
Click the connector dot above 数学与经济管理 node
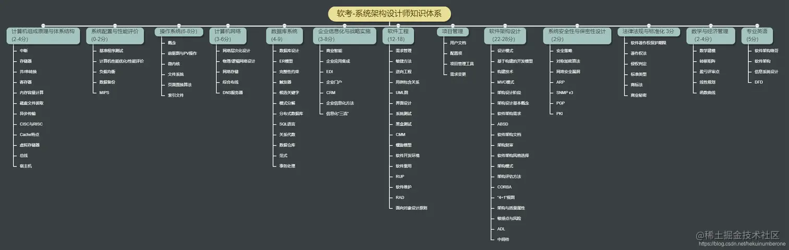[710, 25]
